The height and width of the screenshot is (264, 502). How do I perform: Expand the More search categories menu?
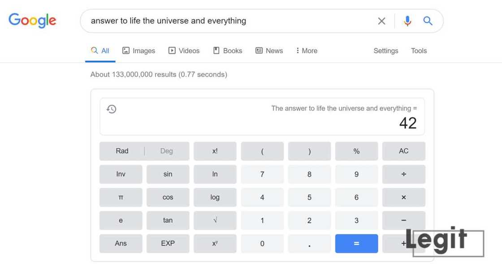tap(307, 51)
